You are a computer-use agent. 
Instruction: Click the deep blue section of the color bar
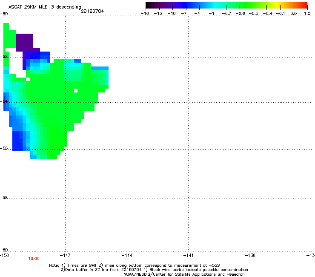click(x=184, y=5)
